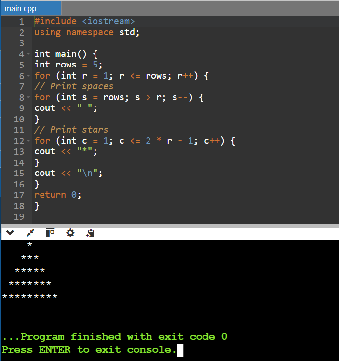Fold the outer for loop at line 6
The width and height of the screenshot is (339, 361).
click(x=28, y=76)
